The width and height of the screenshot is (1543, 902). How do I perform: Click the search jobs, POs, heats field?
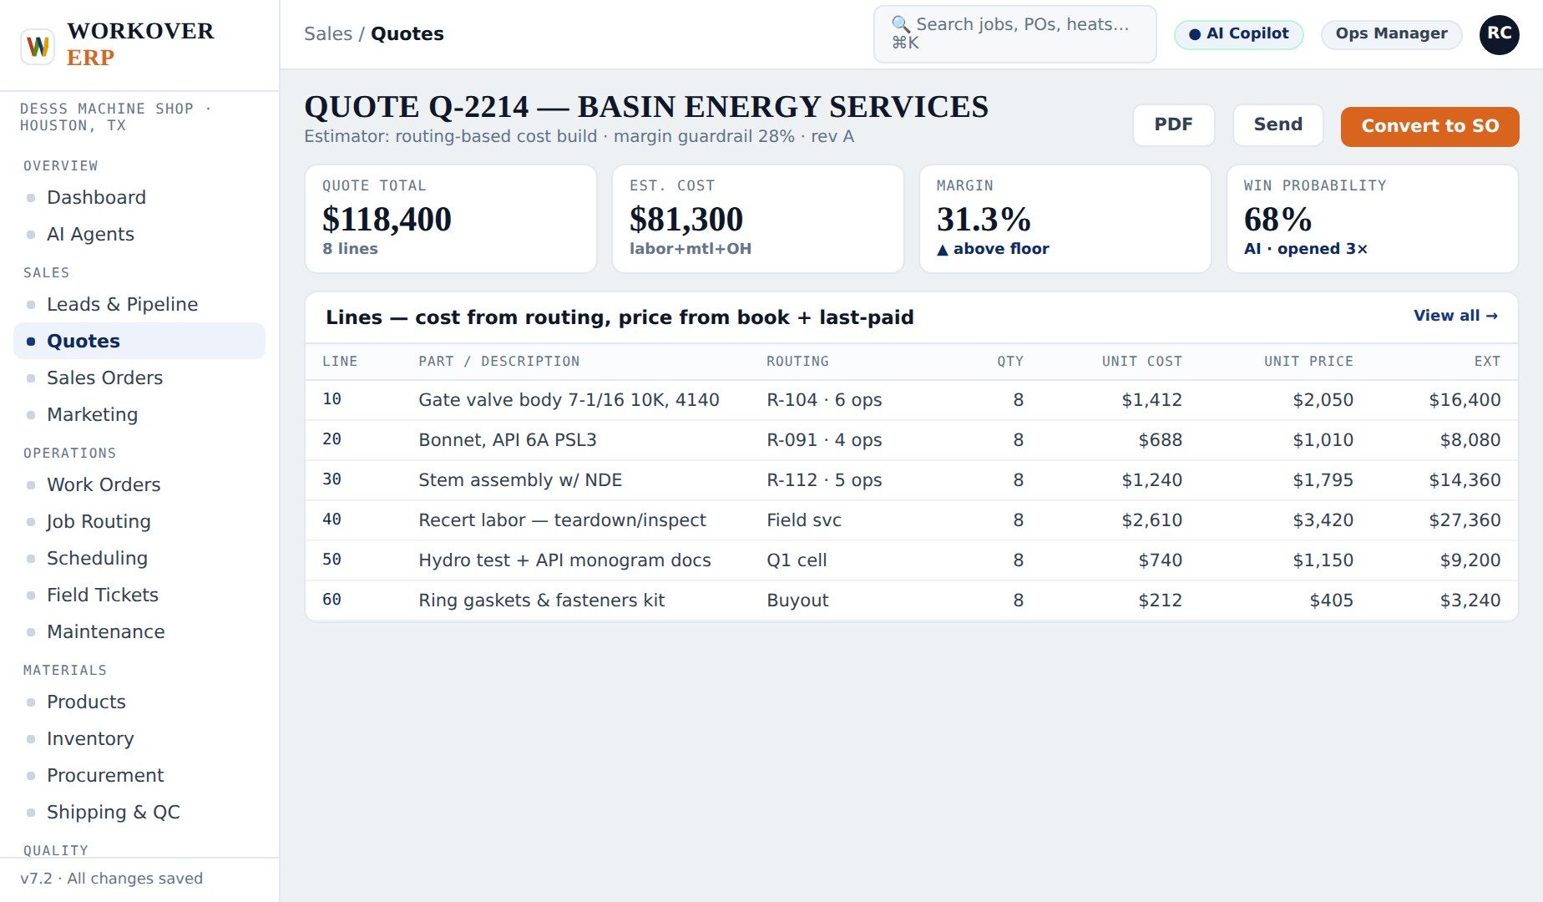[1014, 34]
